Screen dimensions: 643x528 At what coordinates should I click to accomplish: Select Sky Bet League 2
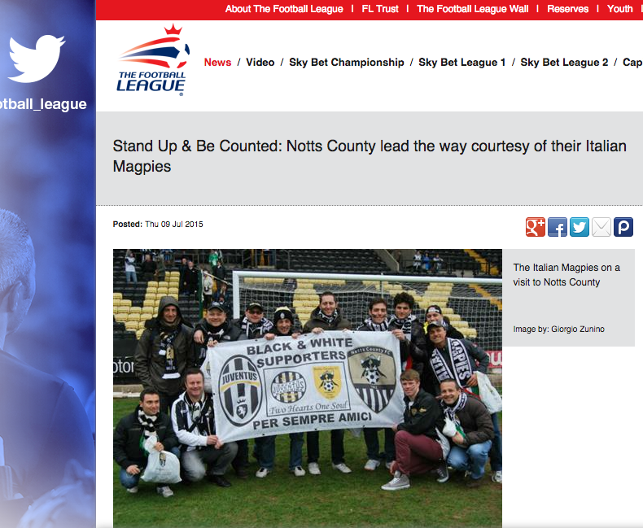(x=564, y=63)
